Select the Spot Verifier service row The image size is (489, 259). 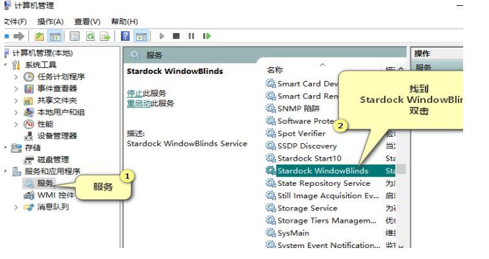pyautogui.click(x=331, y=133)
